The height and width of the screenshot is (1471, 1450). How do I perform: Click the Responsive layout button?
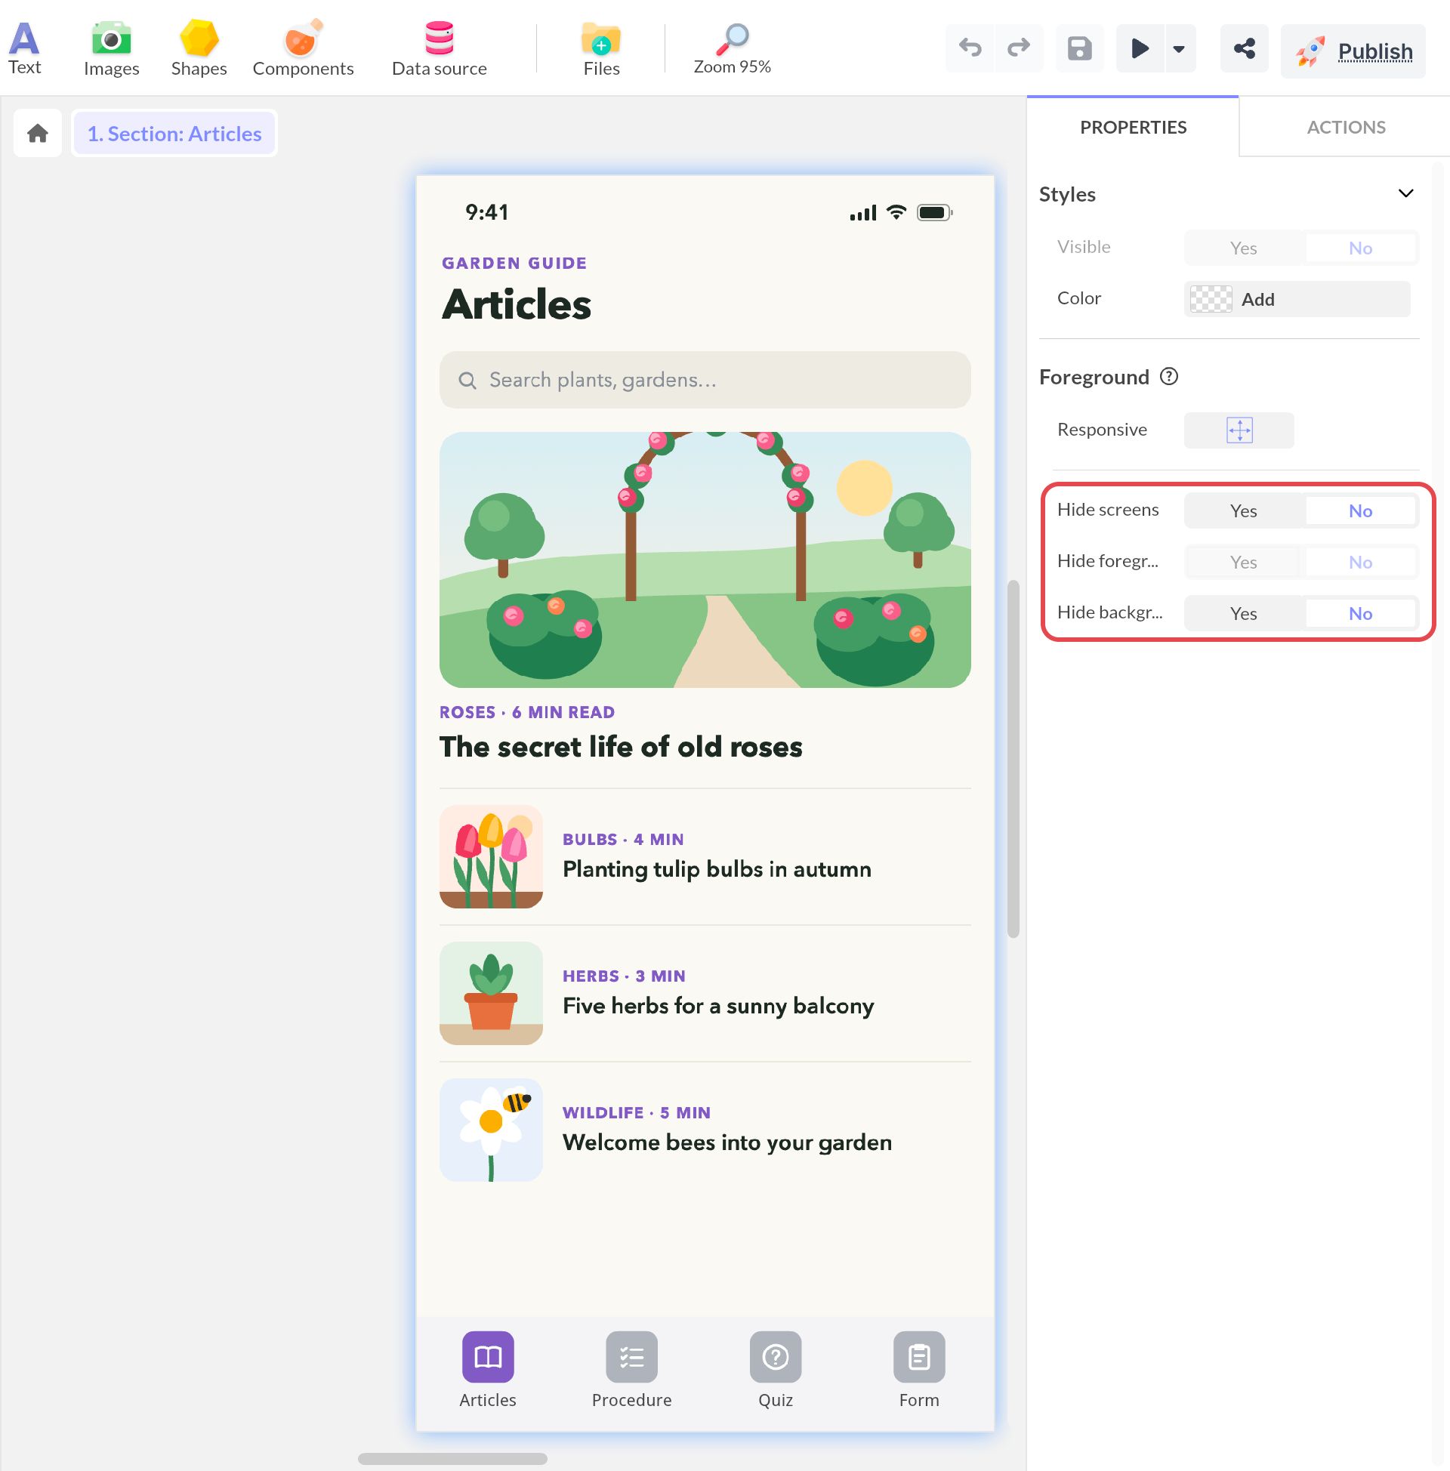(x=1239, y=430)
